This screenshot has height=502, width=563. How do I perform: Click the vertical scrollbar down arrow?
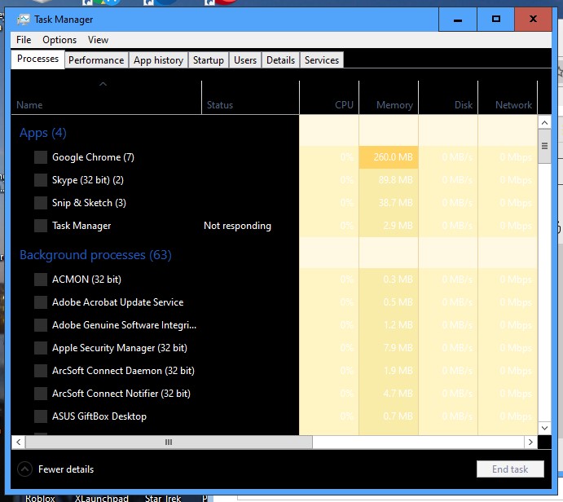tap(544, 428)
